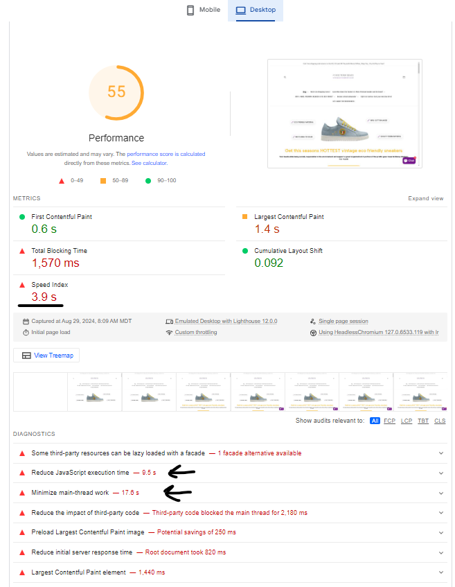Viewport: 455px width, 587px height.
Task: Click the mobile phone icon
Action: pos(190,10)
